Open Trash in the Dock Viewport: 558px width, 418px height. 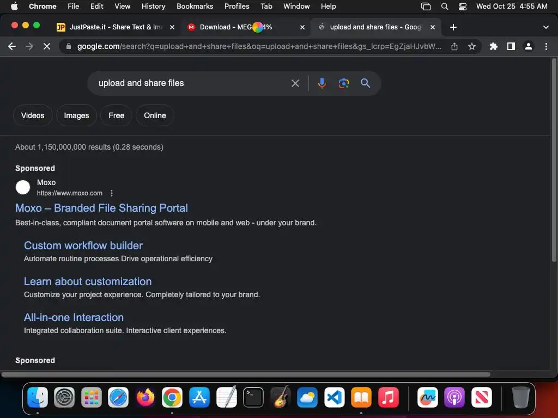520,397
